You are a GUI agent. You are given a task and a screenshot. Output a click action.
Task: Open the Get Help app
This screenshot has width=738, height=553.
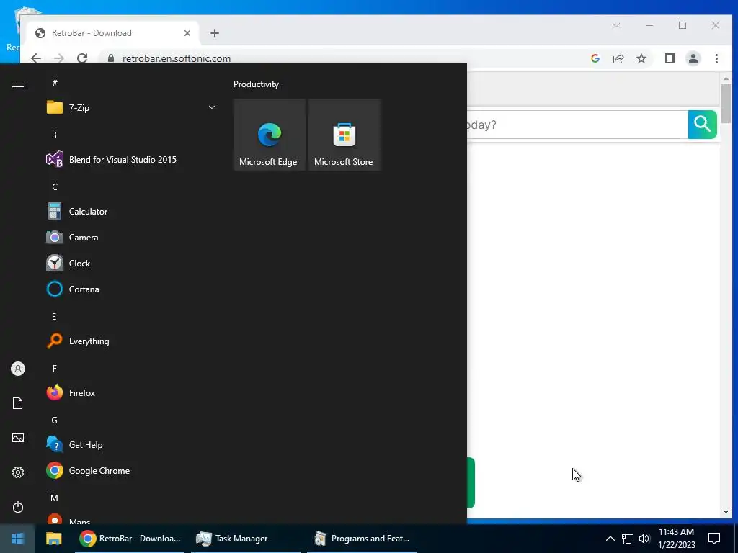coord(131,445)
